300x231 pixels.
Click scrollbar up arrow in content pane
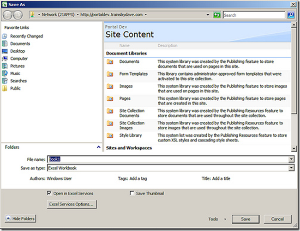click(x=294, y=25)
